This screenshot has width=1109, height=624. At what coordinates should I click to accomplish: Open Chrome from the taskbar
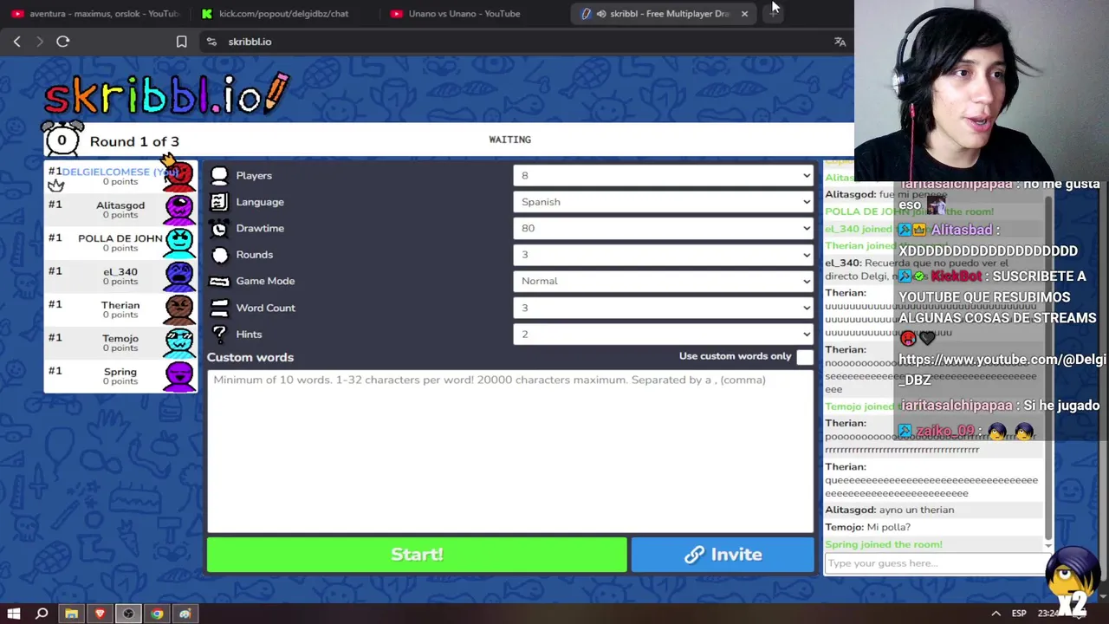(x=157, y=614)
